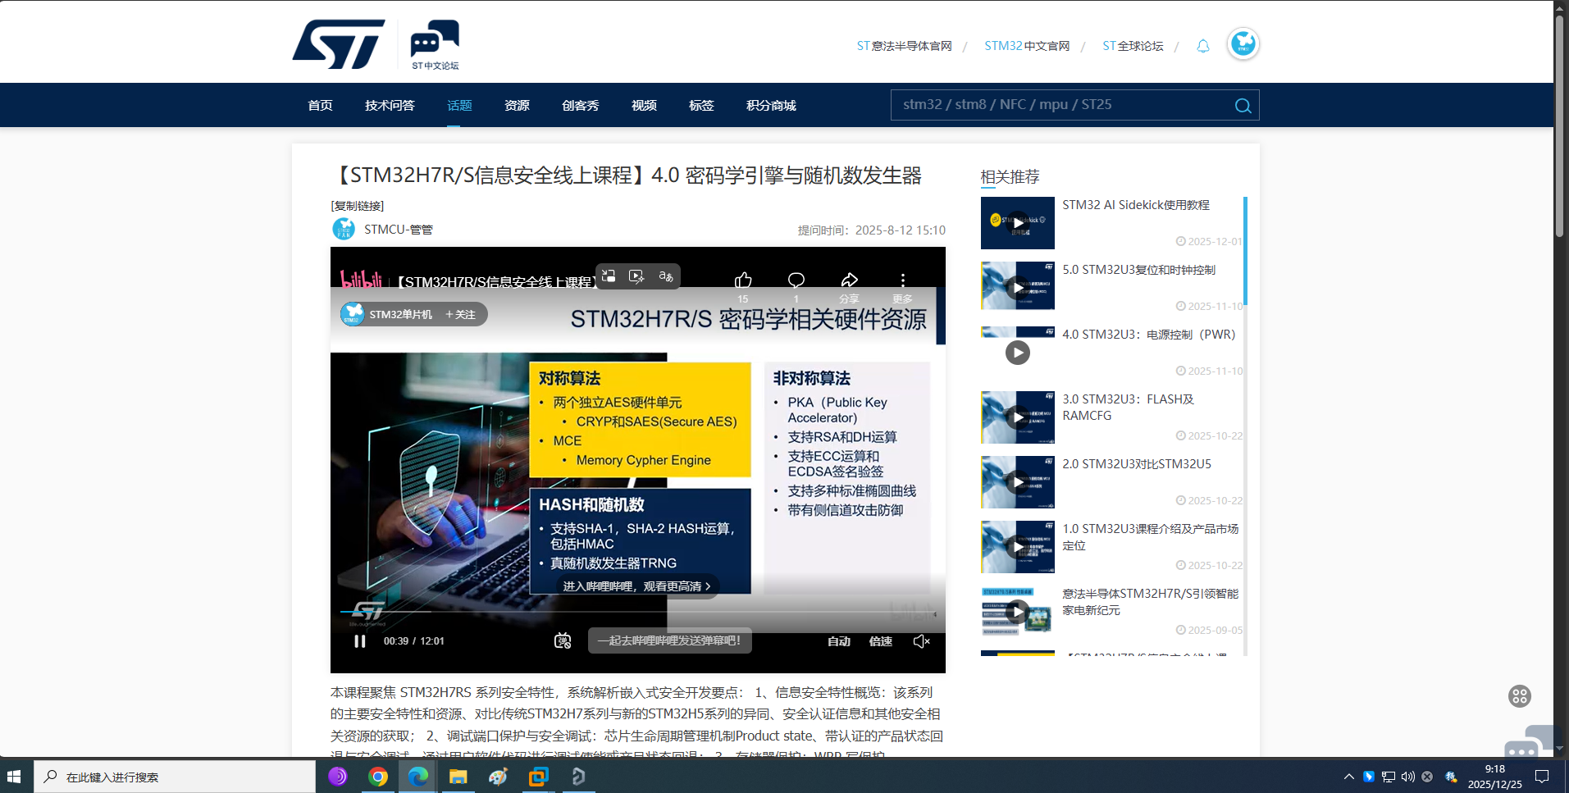
Task: Click the floating grid widget icon
Action: [1520, 696]
